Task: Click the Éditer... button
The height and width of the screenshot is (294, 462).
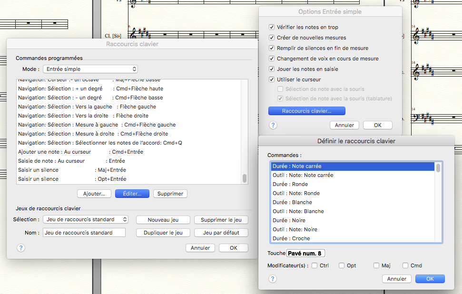Action: pyautogui.click(x=132, y=194)
